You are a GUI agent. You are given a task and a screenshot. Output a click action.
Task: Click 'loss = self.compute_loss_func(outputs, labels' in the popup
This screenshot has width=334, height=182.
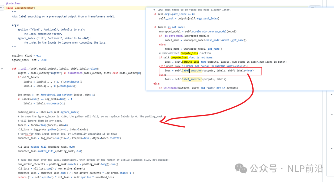click(226, 62)
